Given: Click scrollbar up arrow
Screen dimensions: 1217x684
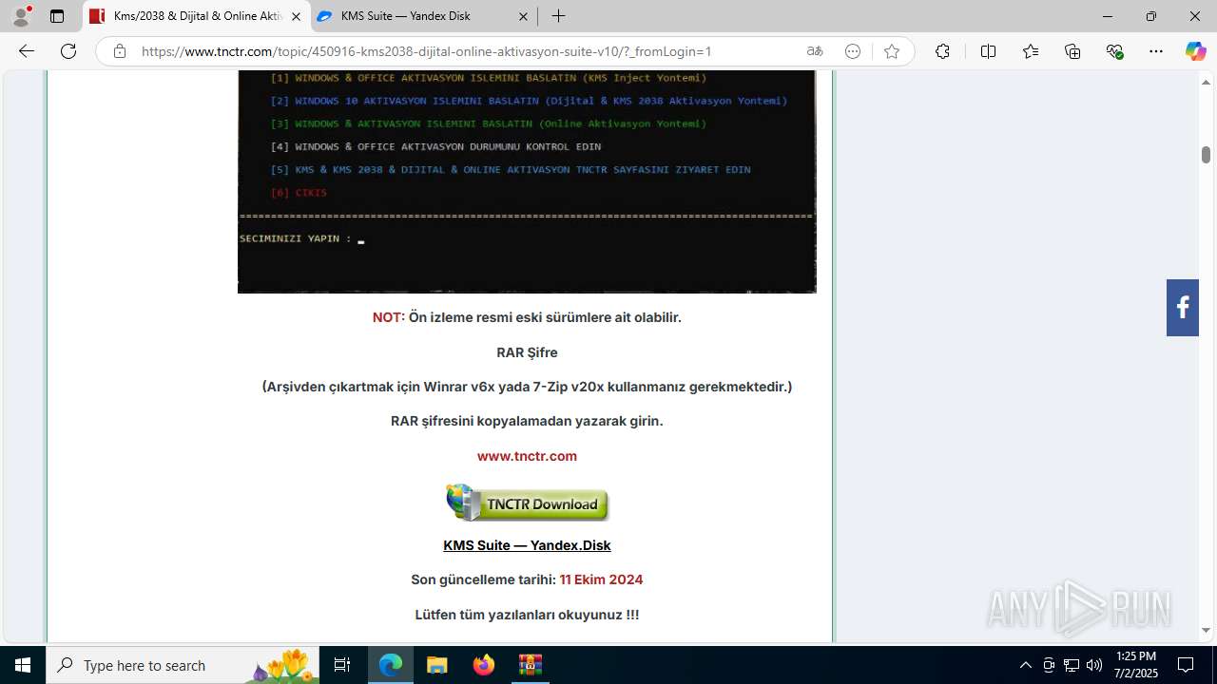Looking at the screenshot, I should (1206, 82).
